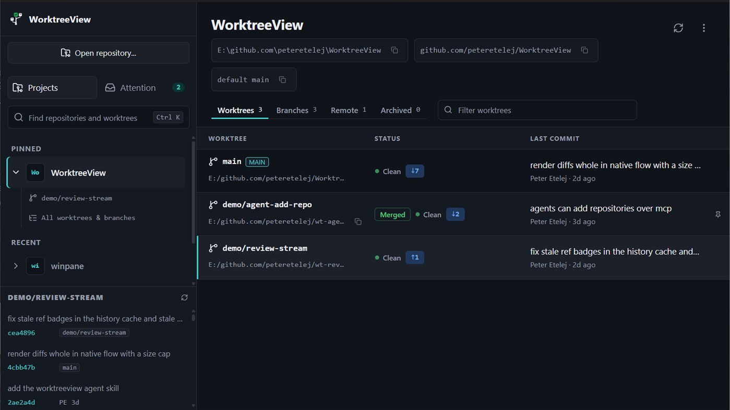The width and height of the screenshot is (730, 410).
Task: Click the branch icon beside demo/review-stream worktree row
Action: pyautogui.click(x=213, y=248)
